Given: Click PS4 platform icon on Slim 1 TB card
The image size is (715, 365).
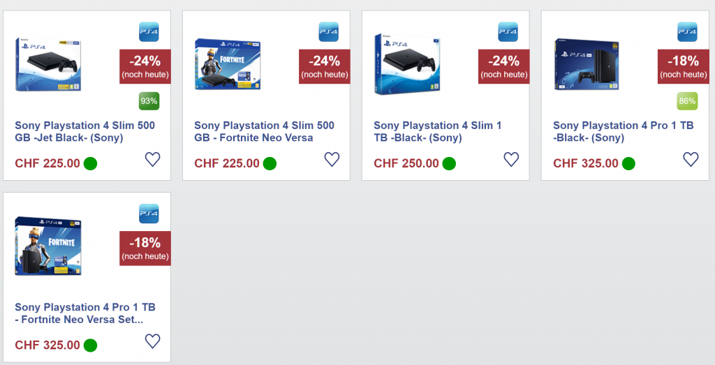Looking at the screenshot, I should click(508, 31).
